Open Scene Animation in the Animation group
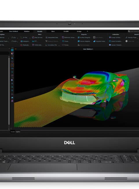This screenshot has width=139, height=189. coord(115,41)
